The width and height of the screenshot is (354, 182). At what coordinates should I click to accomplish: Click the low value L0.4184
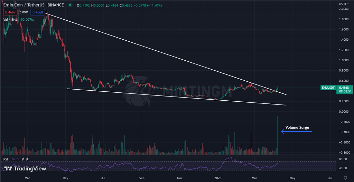pos(112,5)
